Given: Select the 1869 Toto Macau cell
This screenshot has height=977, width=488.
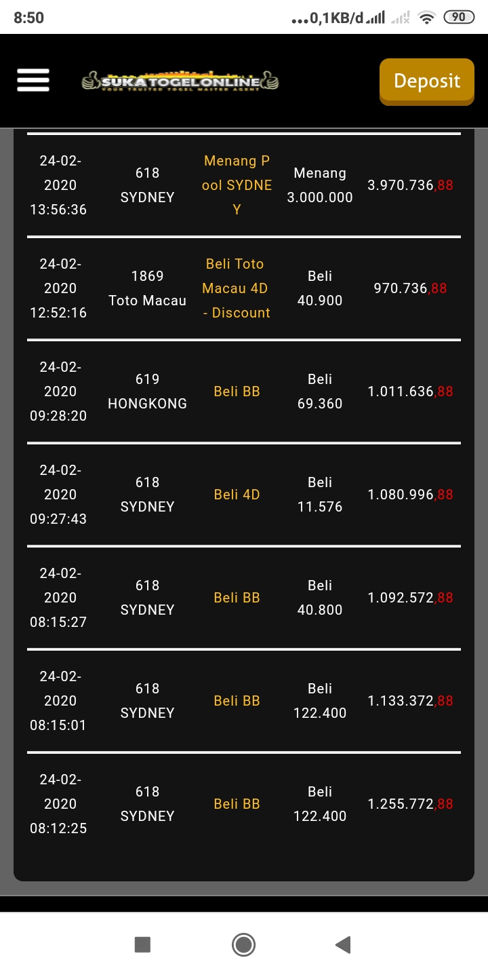Looking at the screenshot, I should pos(147,288).
